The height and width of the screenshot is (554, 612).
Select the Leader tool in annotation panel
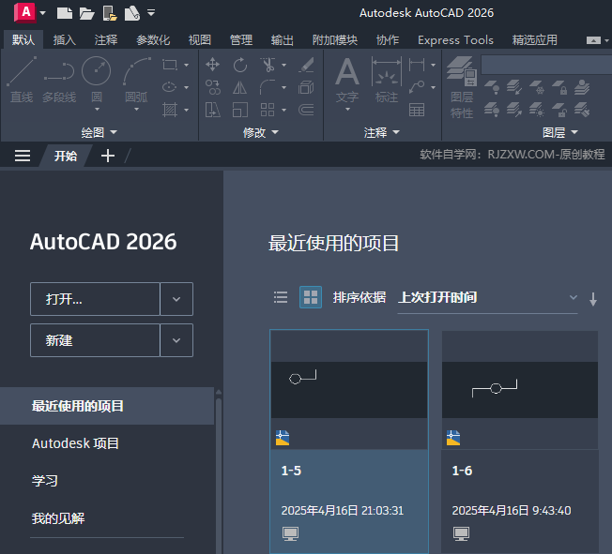click(417, 87)
